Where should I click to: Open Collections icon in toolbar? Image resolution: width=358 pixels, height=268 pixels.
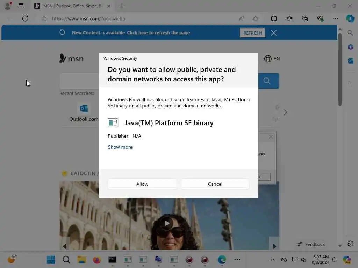[305, 18]
